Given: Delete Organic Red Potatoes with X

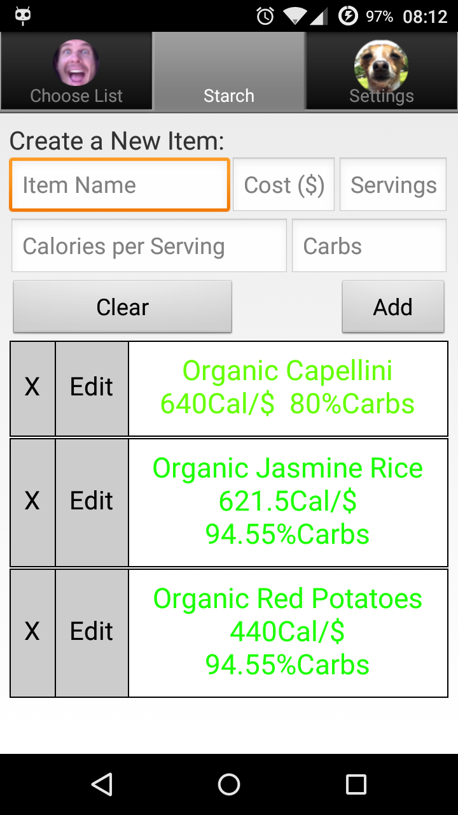Looking at the screenshot, I should (x=32, y=632).
